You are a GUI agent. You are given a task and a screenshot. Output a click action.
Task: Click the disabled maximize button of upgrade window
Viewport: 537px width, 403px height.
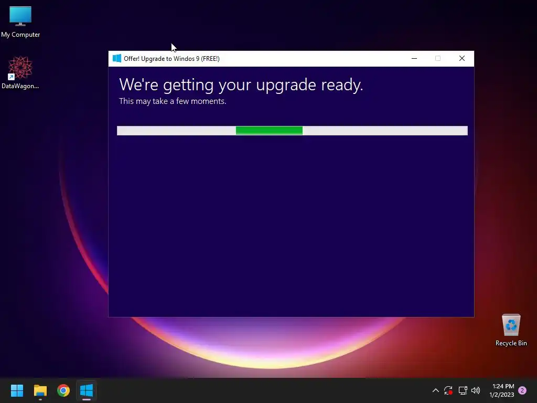(x=438, y=59)
